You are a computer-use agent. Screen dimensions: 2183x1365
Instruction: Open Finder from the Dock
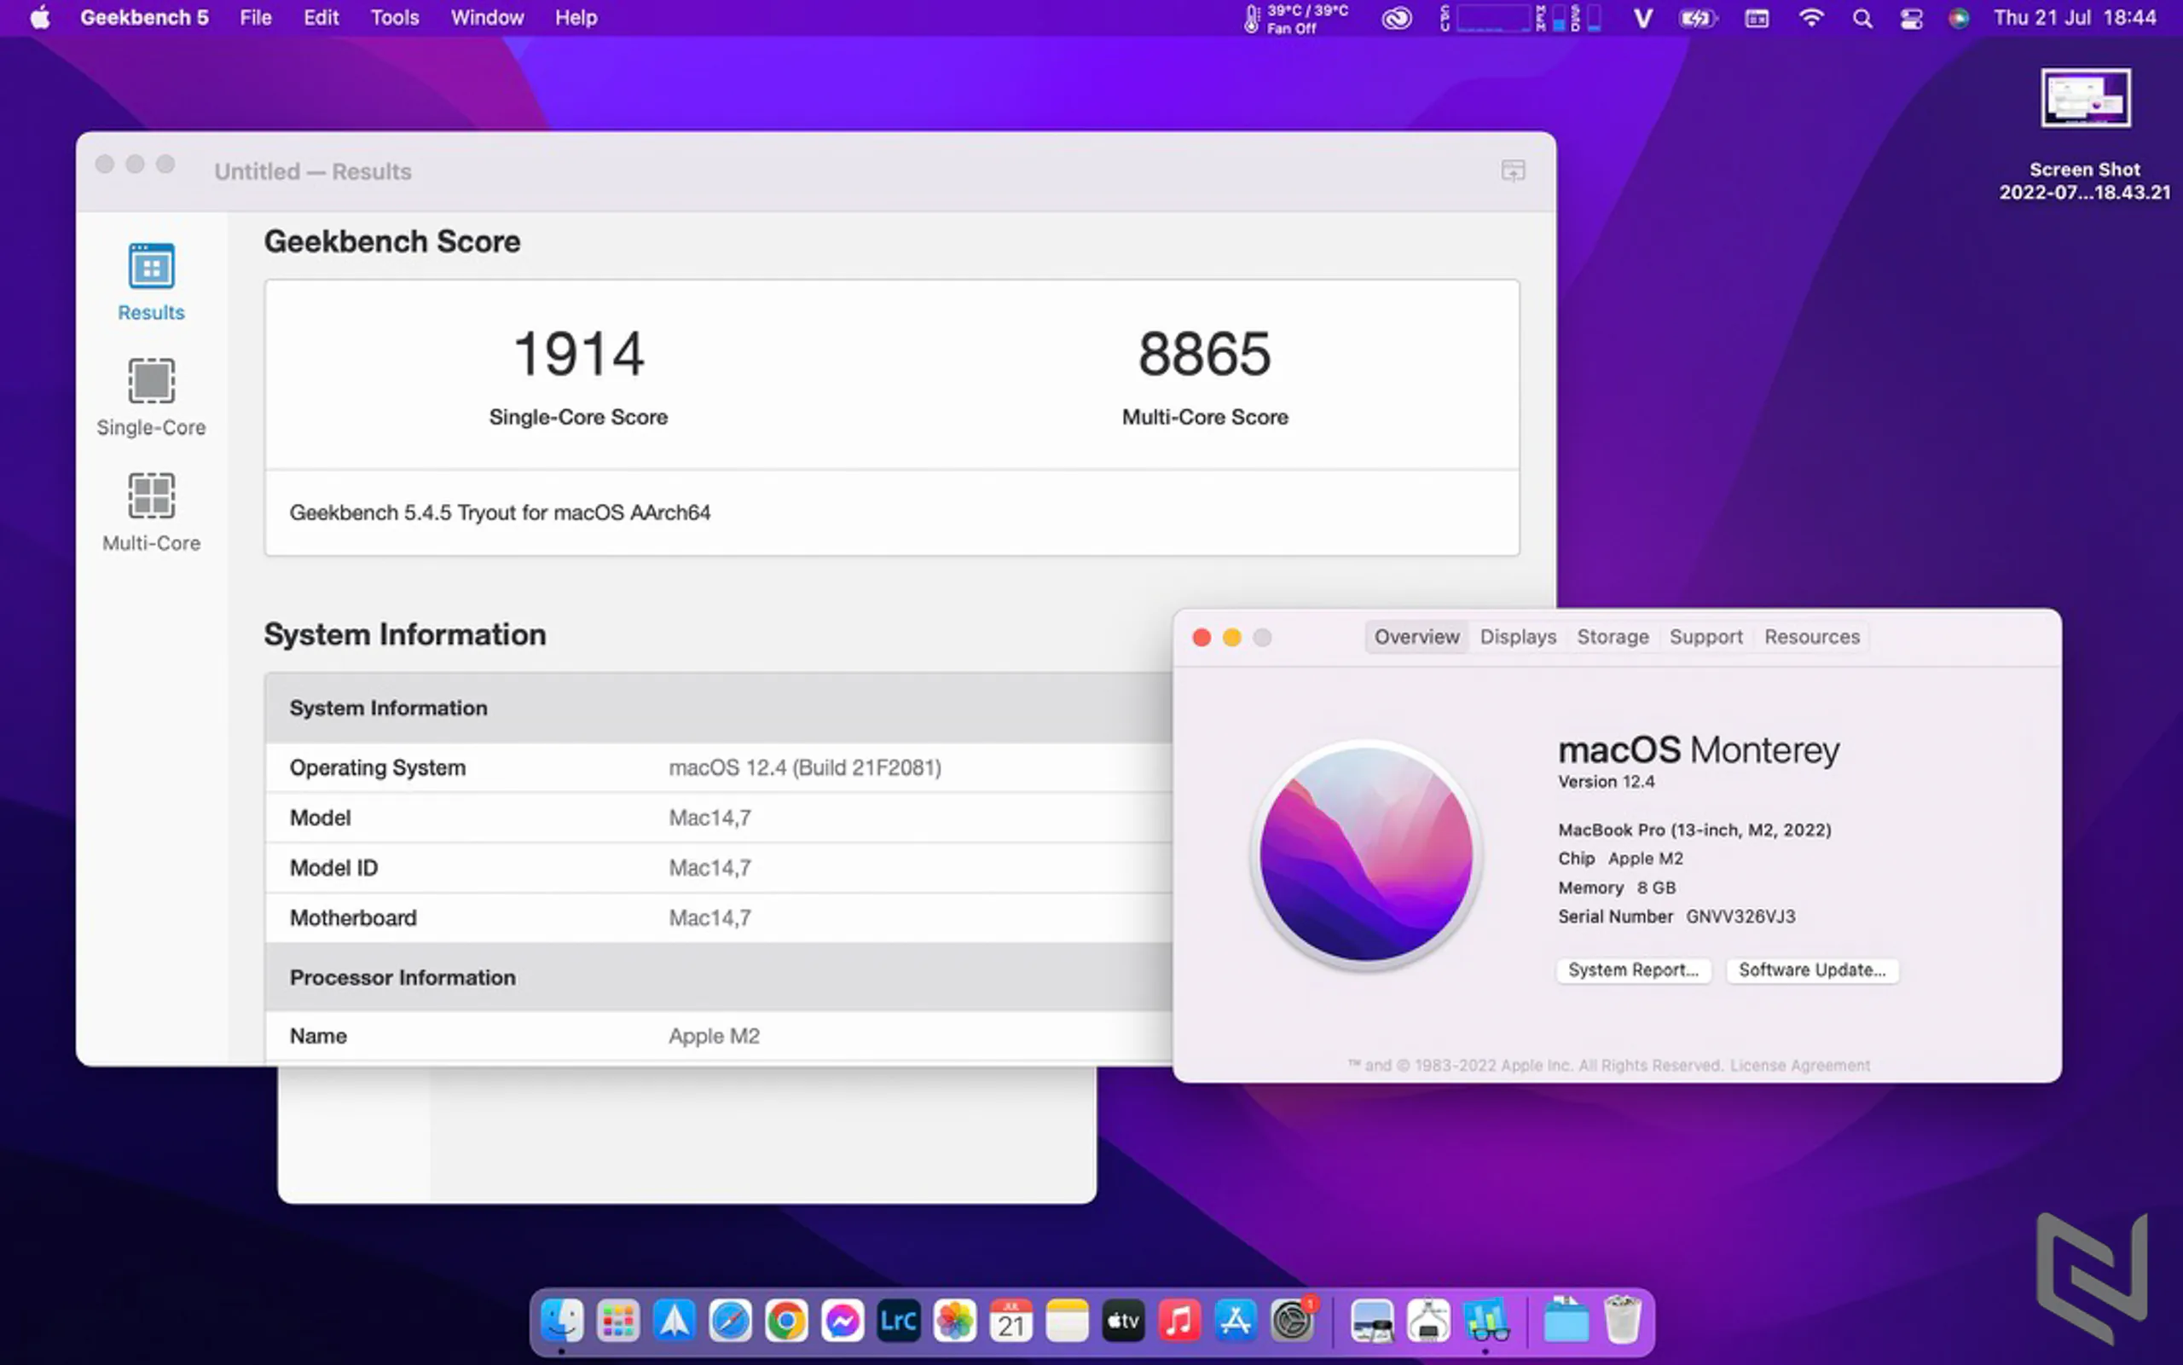click(562, 1321)
